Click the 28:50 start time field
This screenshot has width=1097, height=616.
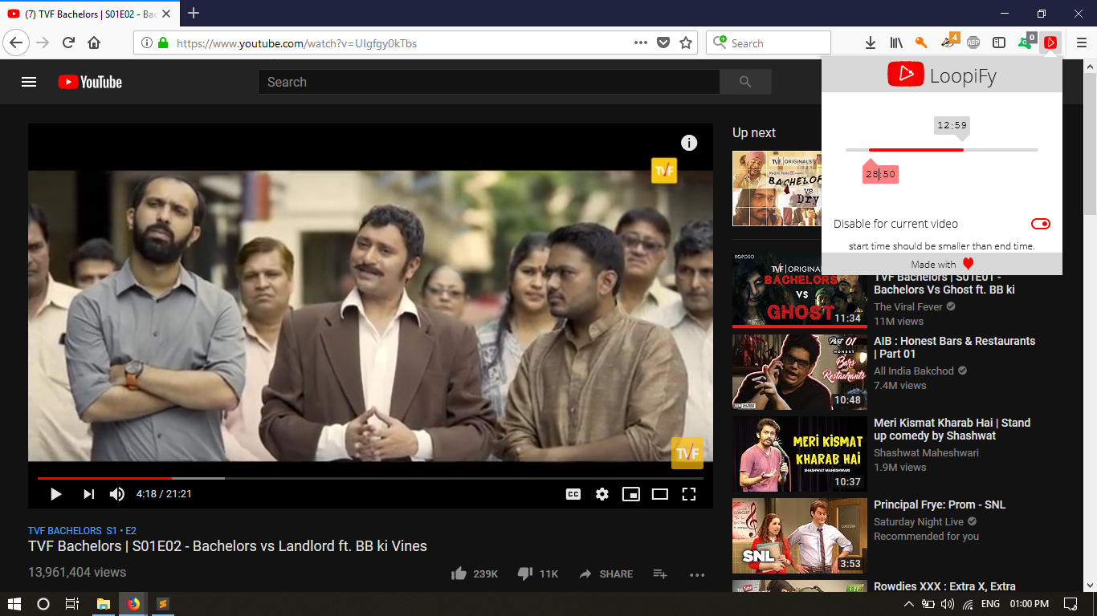point(880,174)
